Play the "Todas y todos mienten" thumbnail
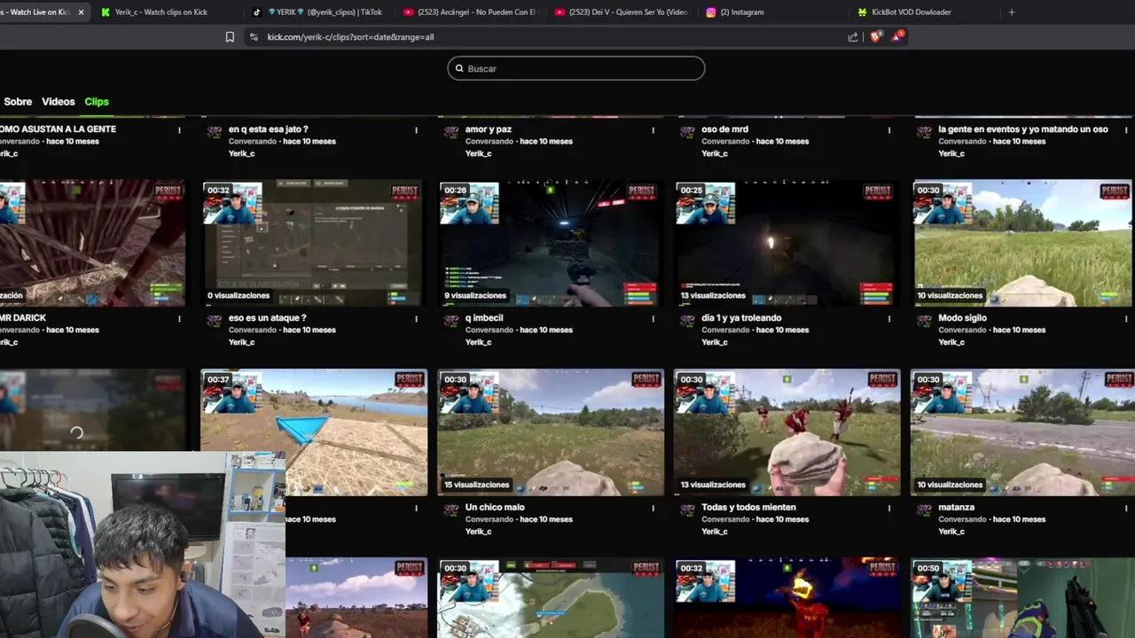1135x638 pixels. [x=787, y=432]
